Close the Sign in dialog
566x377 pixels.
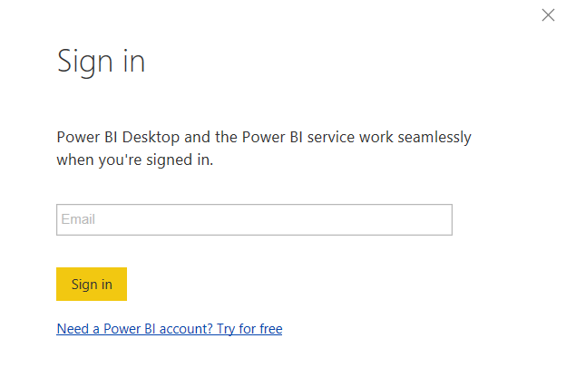tap(548, 15)
